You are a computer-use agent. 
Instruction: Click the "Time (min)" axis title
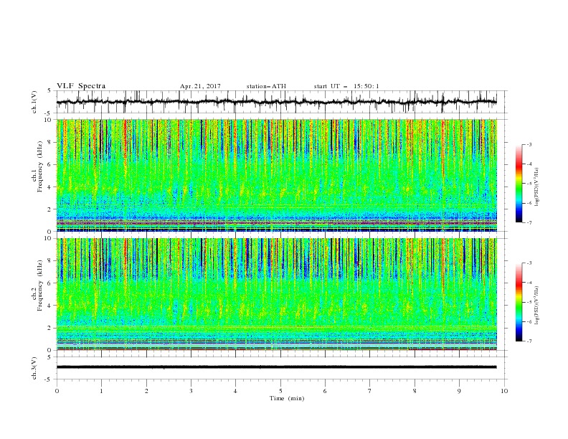[x=287, y=398]
